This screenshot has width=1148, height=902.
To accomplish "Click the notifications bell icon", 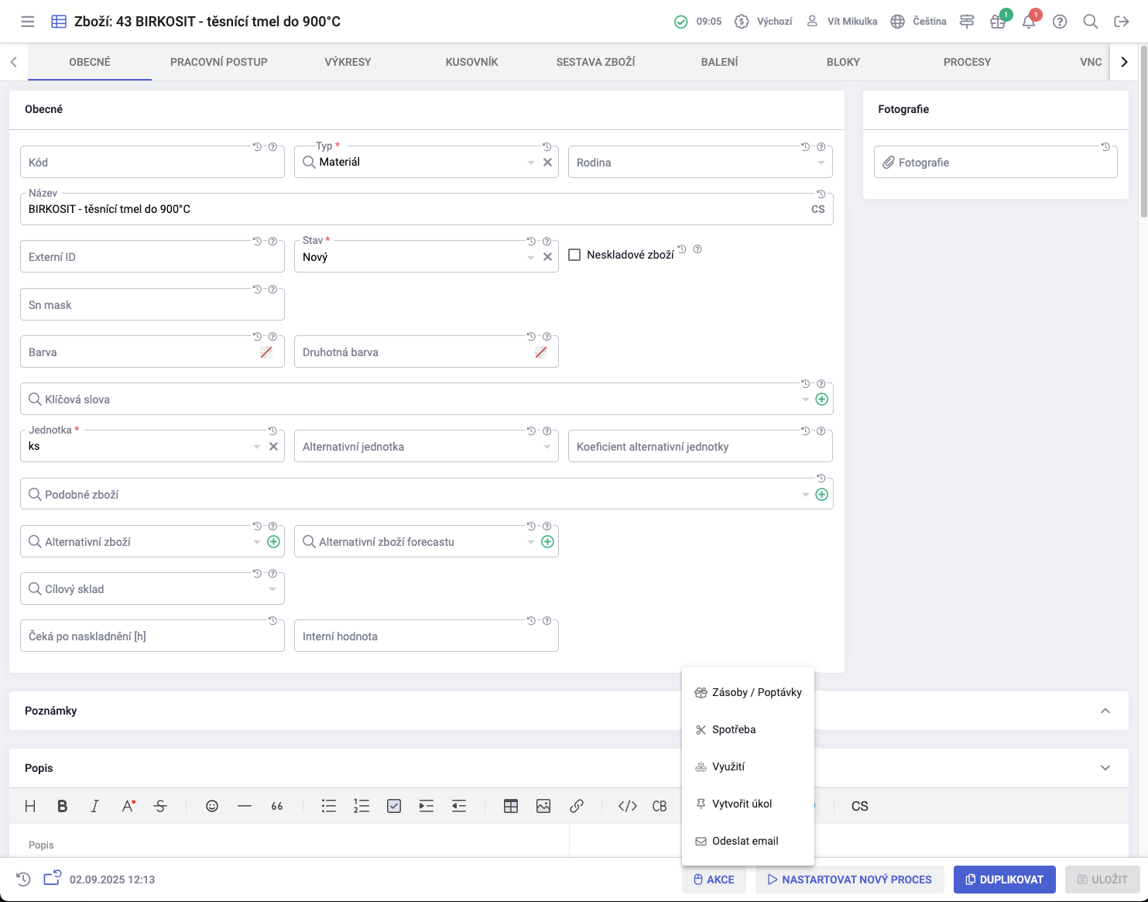I will (1029, 22).
